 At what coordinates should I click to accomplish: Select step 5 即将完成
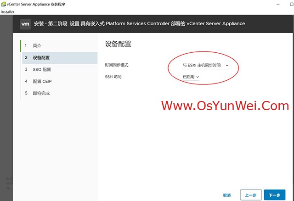tap(59, 93)
